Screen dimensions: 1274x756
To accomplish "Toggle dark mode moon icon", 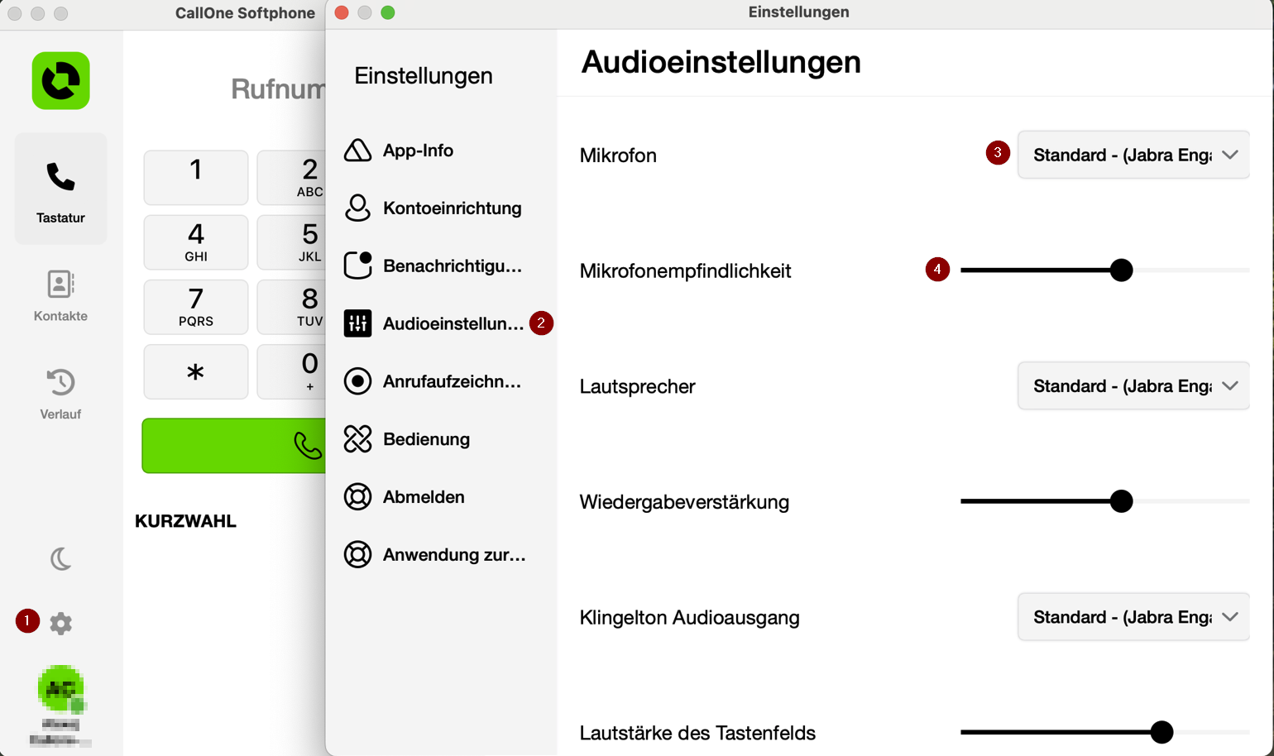I will pos(60,559).
